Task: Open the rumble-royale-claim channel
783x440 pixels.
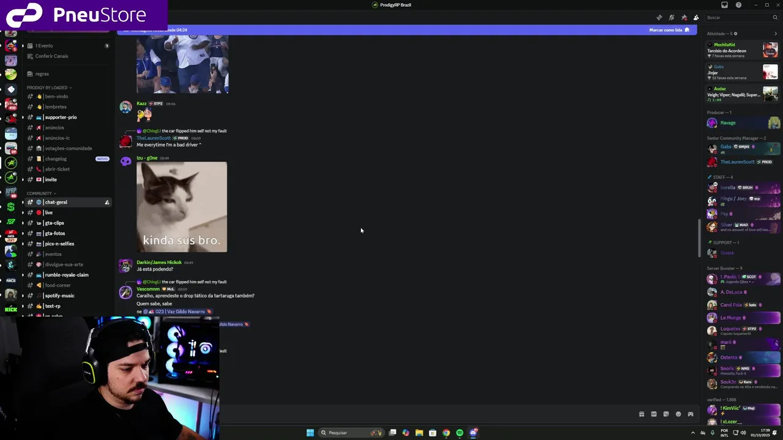Action: click(x=67, y=275)
